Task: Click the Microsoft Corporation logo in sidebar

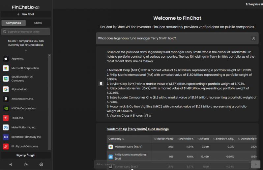Action: [6, 68]
